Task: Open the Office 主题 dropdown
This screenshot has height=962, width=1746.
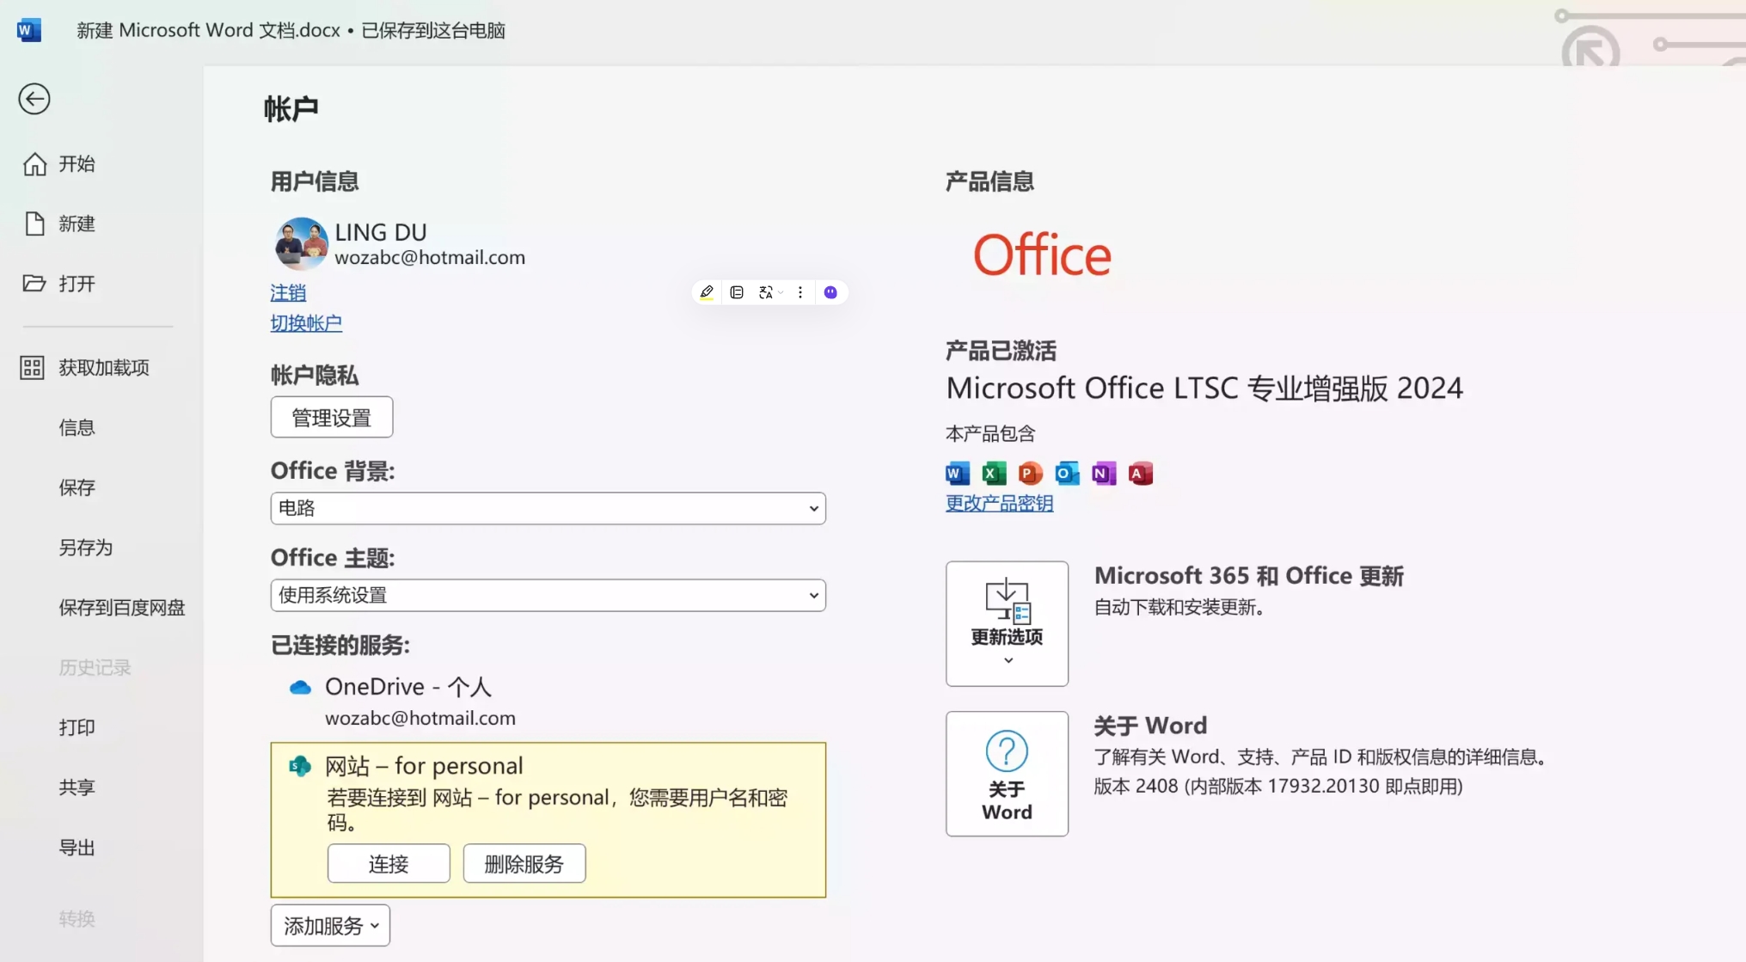Action: point(548,595)
